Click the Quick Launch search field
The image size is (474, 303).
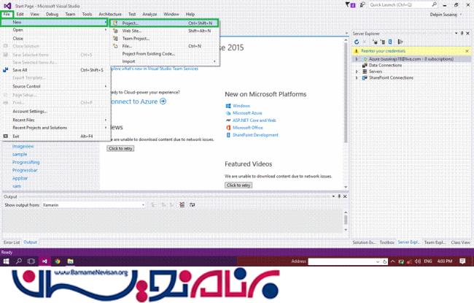click(x=400, y=5)
